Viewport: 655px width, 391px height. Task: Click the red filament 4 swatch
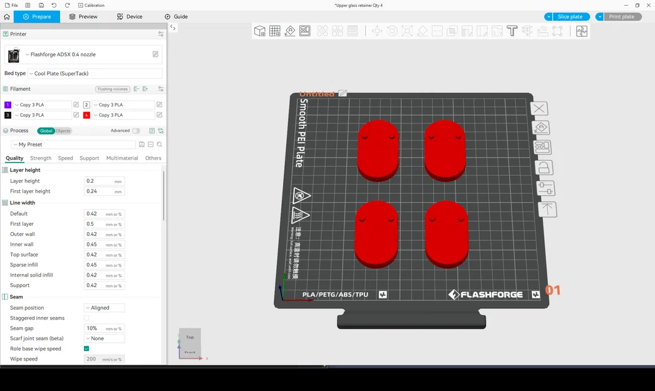click(x=86, y=114)
